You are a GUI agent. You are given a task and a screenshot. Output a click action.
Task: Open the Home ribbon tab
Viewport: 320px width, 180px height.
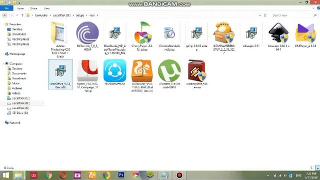(20, 8)
